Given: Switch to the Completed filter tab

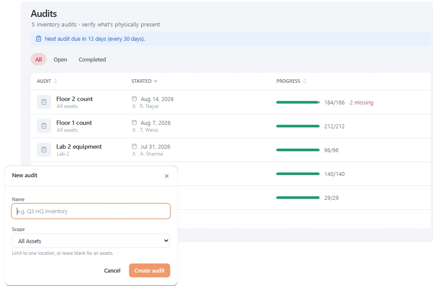Looking at the screenshot, I should point(92,59).
